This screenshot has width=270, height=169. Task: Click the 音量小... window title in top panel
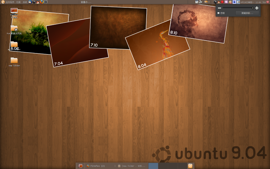click(x=86, y=2)
